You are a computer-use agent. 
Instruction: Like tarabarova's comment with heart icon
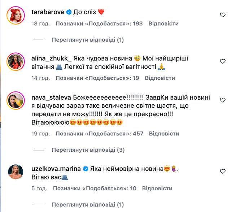223,15
